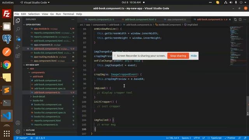Click the master branch indicator
Image resolution: width=249 pixels, height=140 pixels.
point(22,138)
